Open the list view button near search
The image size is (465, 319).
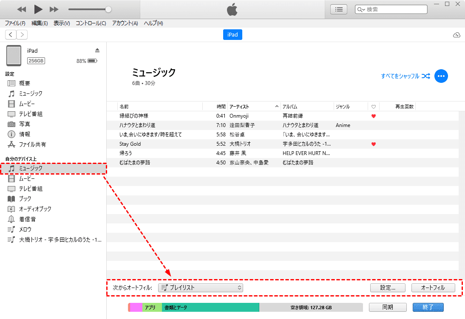click(x=338, y=9)
